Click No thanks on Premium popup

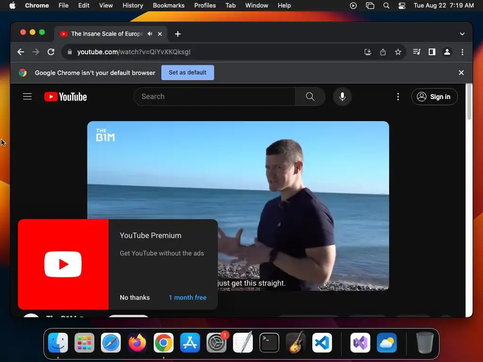click(134, 298)
